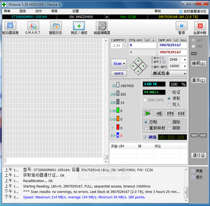
Task: Select the 验证 verify radio button
Action: pyautogui.click(x=169, y=92)
